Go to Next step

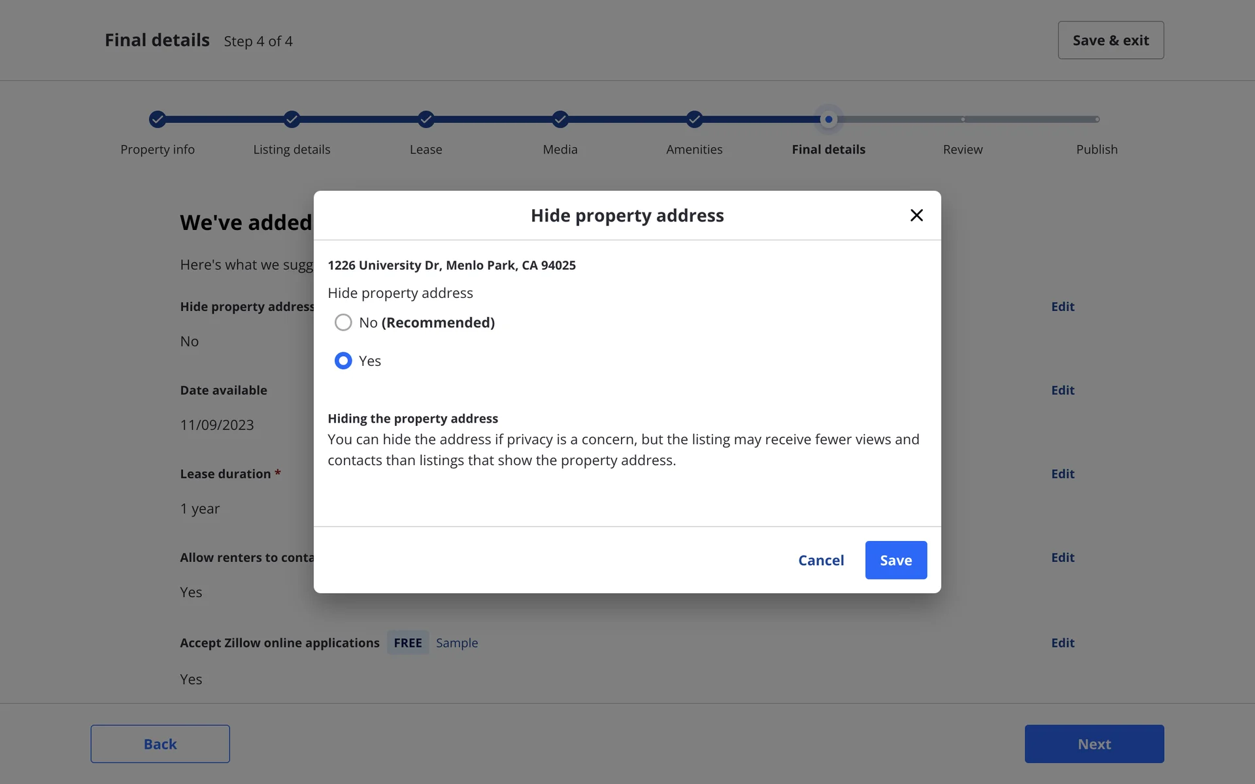pyautogui.click(x=1094, y=743)
